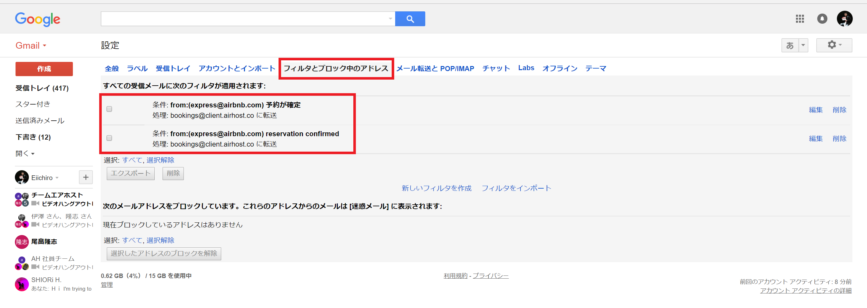Click the blue search magnifier button
Screen dimensions: 867x308
410,19
